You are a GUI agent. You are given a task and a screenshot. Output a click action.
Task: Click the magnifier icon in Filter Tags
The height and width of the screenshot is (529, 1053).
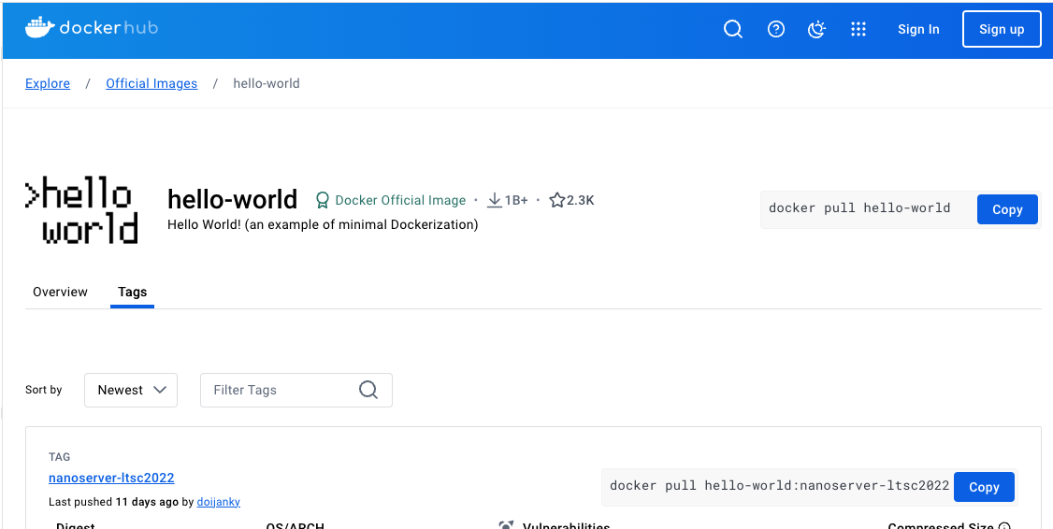[368, 390]
